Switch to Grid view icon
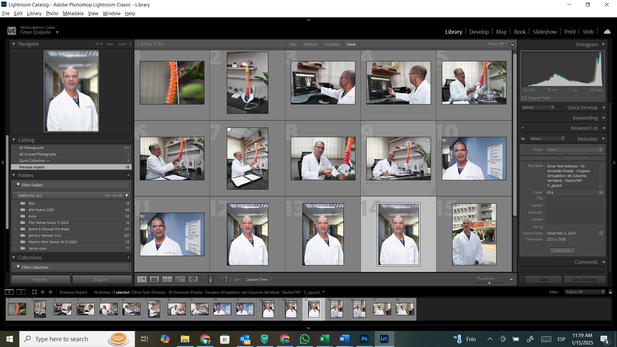This screenshot has height=347, width=617. [142, 280]
